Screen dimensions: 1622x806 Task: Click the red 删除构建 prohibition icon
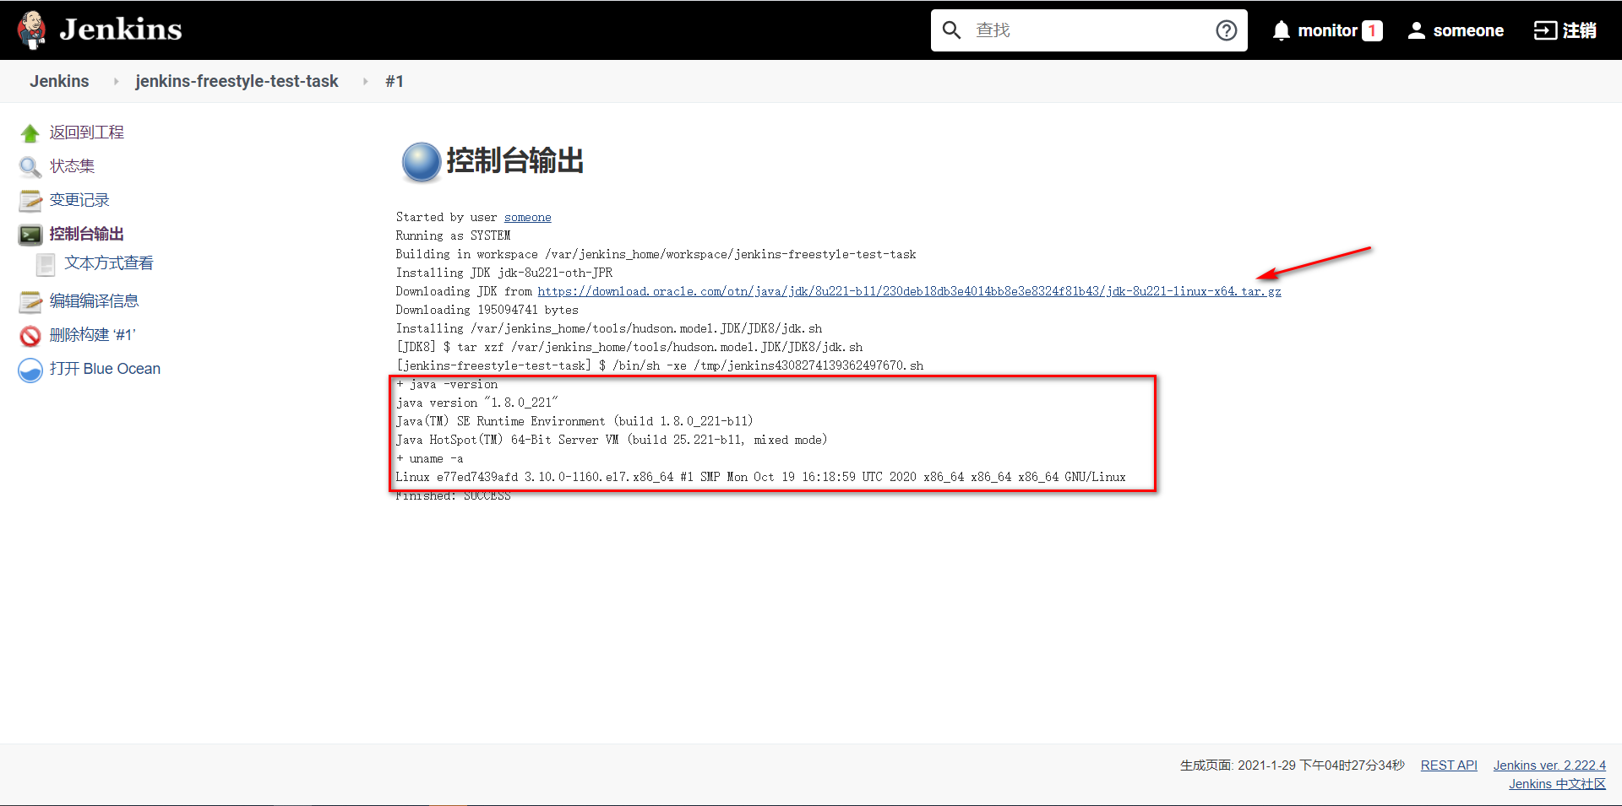[30, 336]
